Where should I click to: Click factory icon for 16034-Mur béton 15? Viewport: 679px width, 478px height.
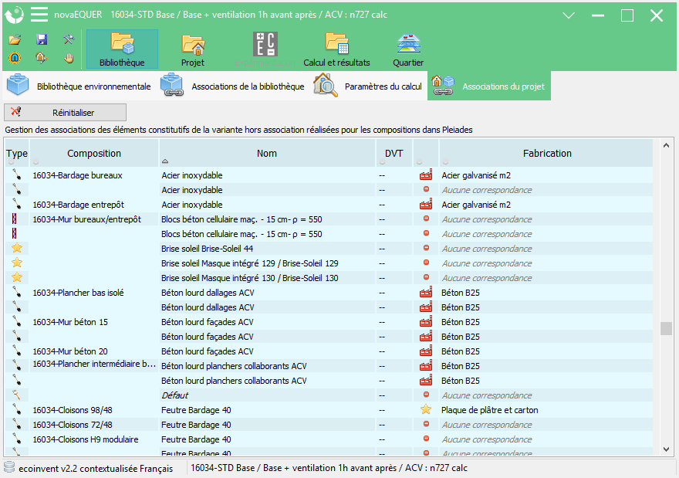point(426,321)
